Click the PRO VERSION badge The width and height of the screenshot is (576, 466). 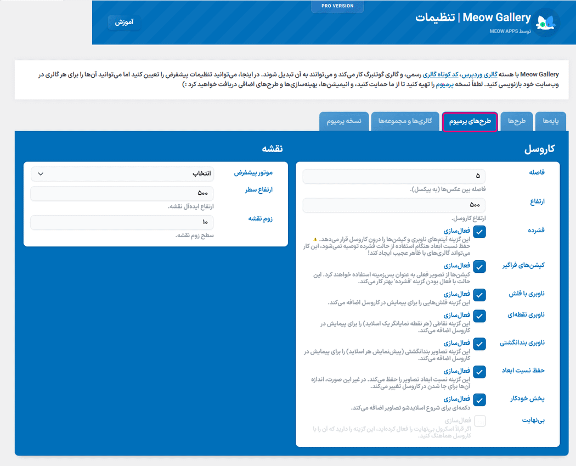click(x=337, y=6)
